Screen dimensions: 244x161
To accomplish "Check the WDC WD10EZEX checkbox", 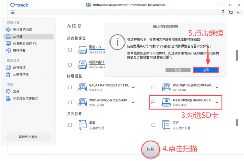I will click(x=154, y=87).
